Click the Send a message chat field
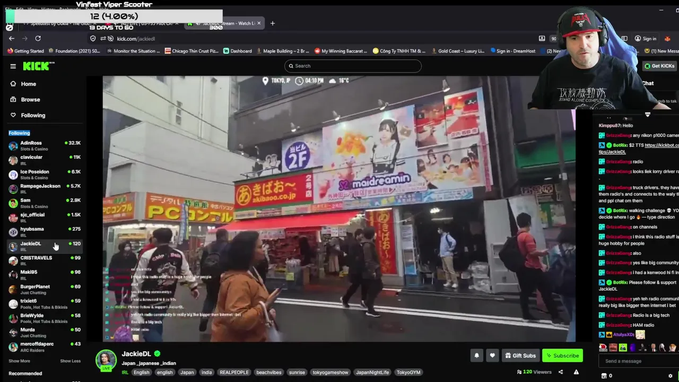The height and width of the screenshot is (382, 679). click(x=638, y=361)
